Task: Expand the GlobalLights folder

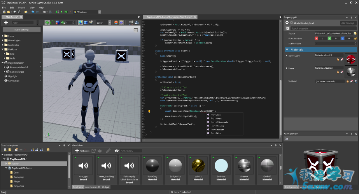Action: 2,40
